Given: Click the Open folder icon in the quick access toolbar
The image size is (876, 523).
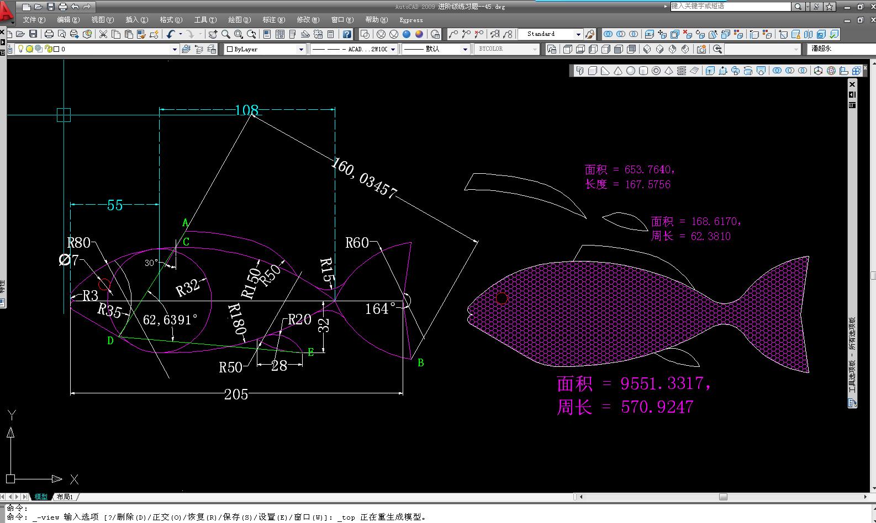Looking at the screenshot, I should [x=38, y=7].
